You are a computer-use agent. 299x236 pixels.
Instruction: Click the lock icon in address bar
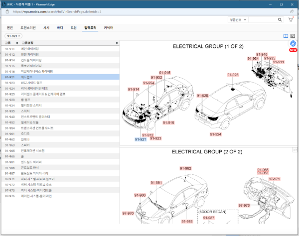click(x=7, y=11)
